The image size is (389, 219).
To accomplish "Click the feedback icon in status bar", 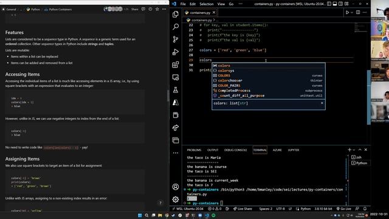I will tap(357, 209).
